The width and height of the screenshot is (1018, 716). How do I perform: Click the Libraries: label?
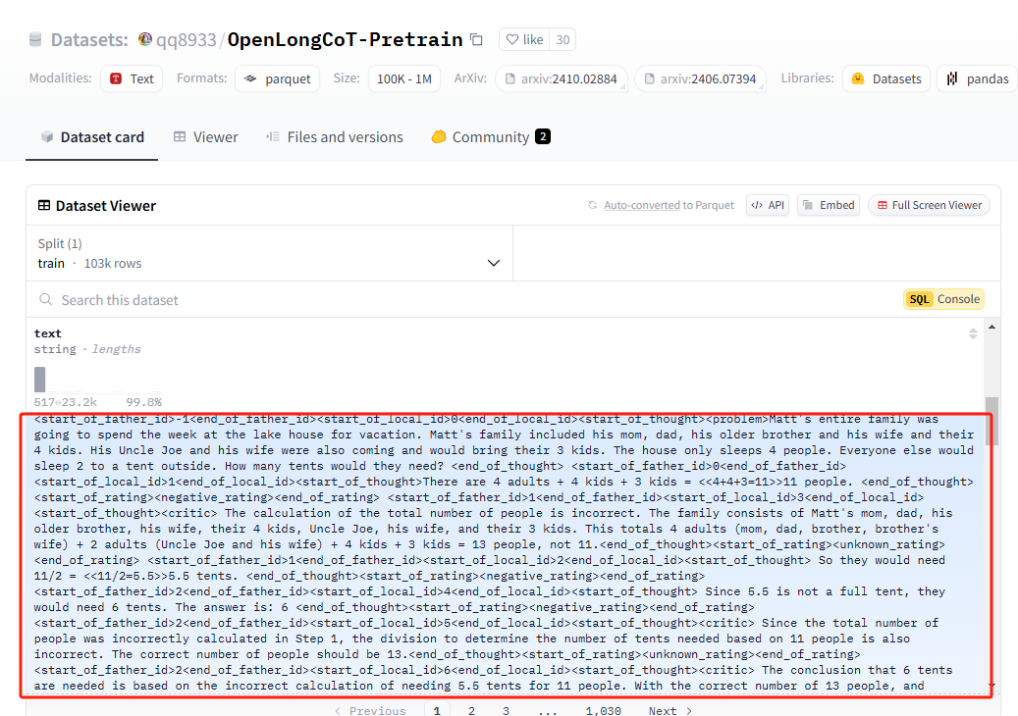click(808, 77)
